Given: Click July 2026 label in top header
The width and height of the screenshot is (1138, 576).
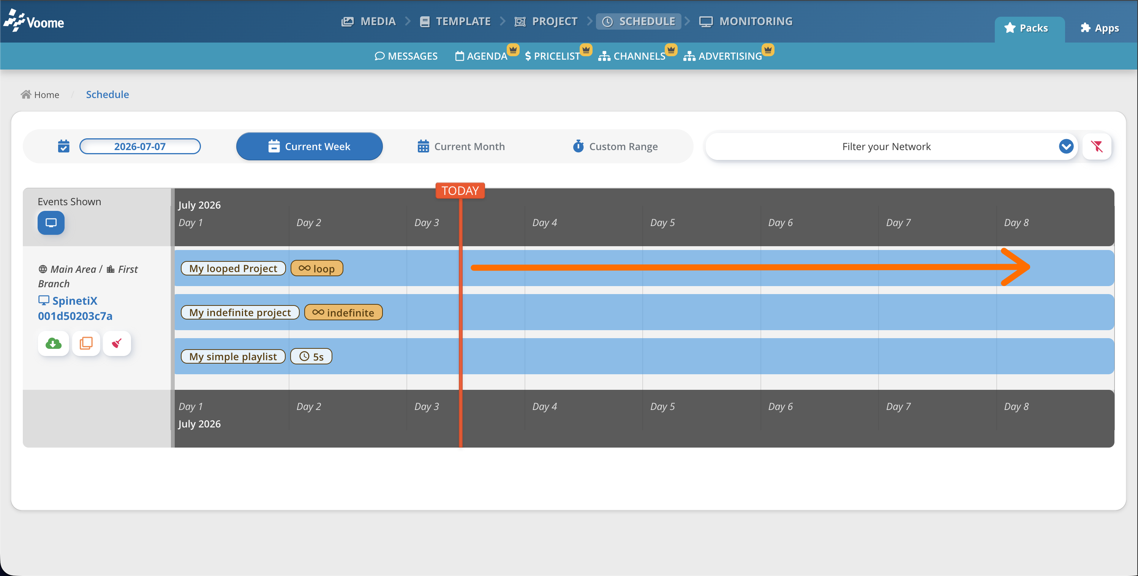Looking at the screenshot, I should (199, 205).
